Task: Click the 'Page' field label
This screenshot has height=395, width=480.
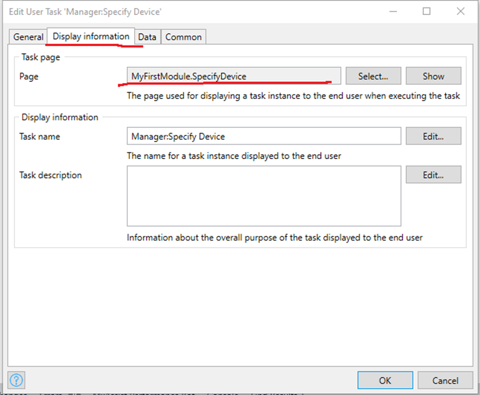Action: click(x=29, y=76)
